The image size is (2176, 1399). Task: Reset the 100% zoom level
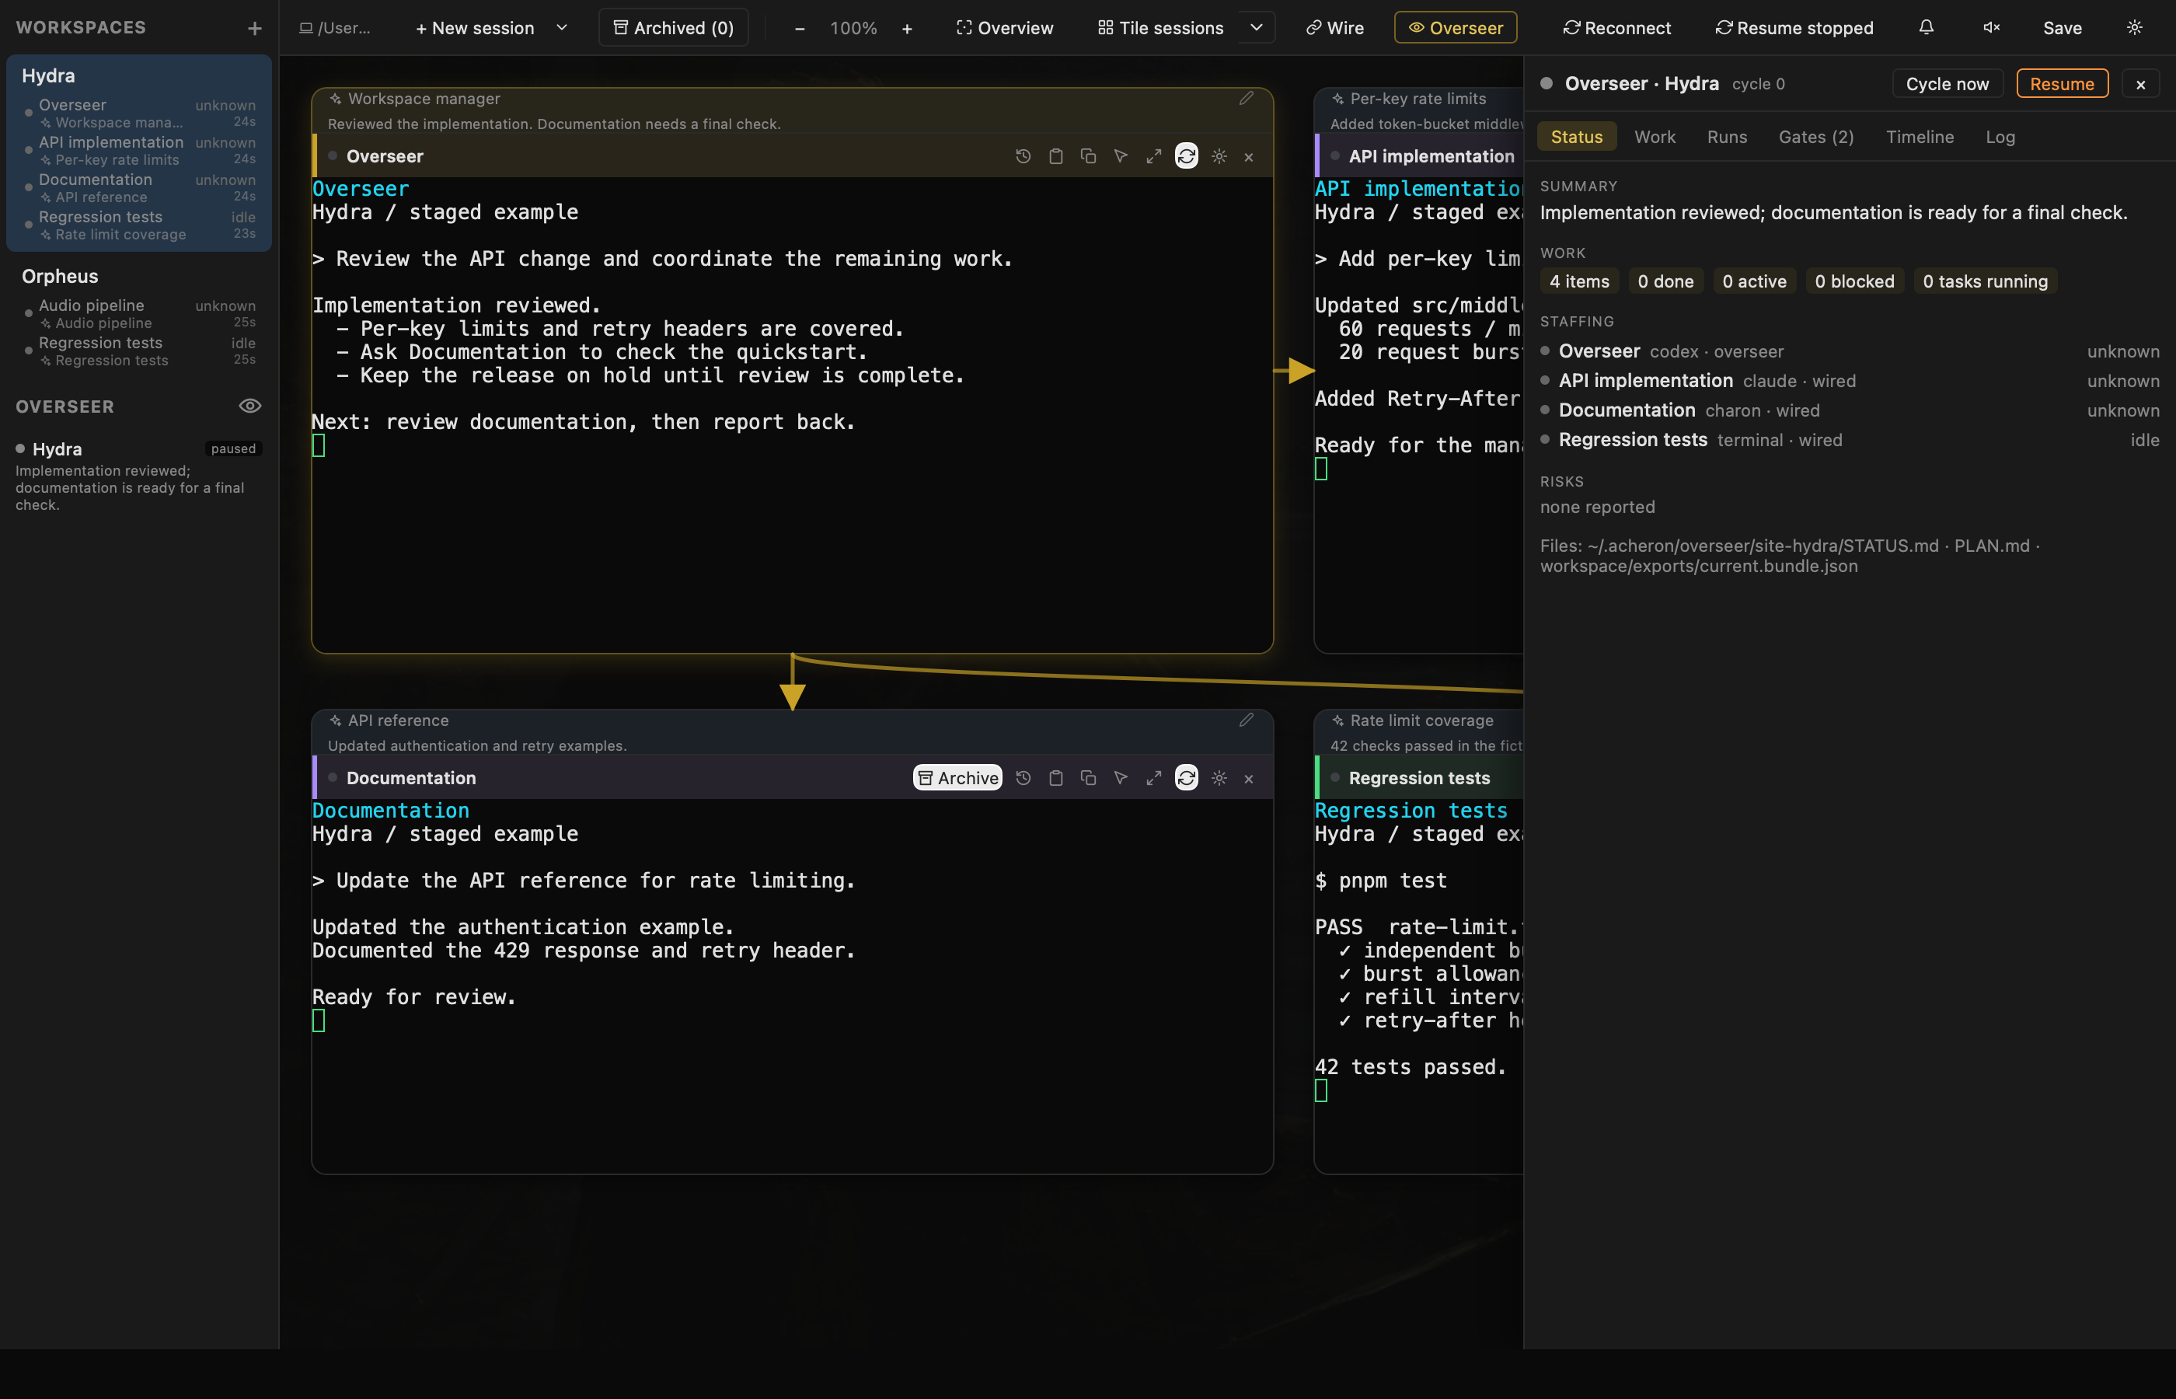point(853,28)
